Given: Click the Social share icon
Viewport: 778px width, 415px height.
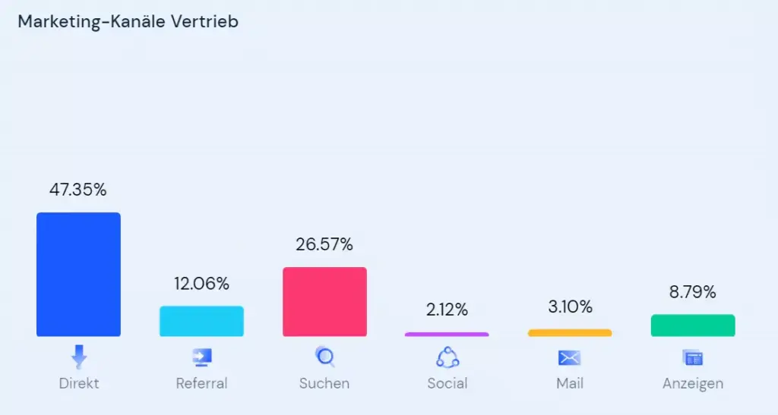Looking at the screenshot, I should (448, 357).
